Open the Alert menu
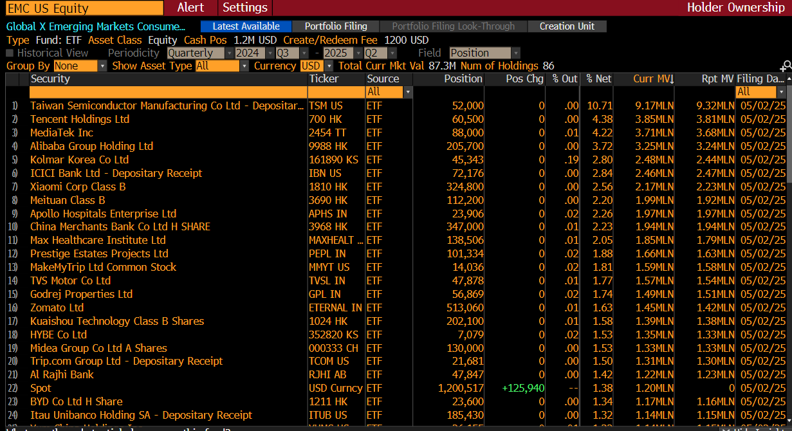792x431 pixels. 190,8
